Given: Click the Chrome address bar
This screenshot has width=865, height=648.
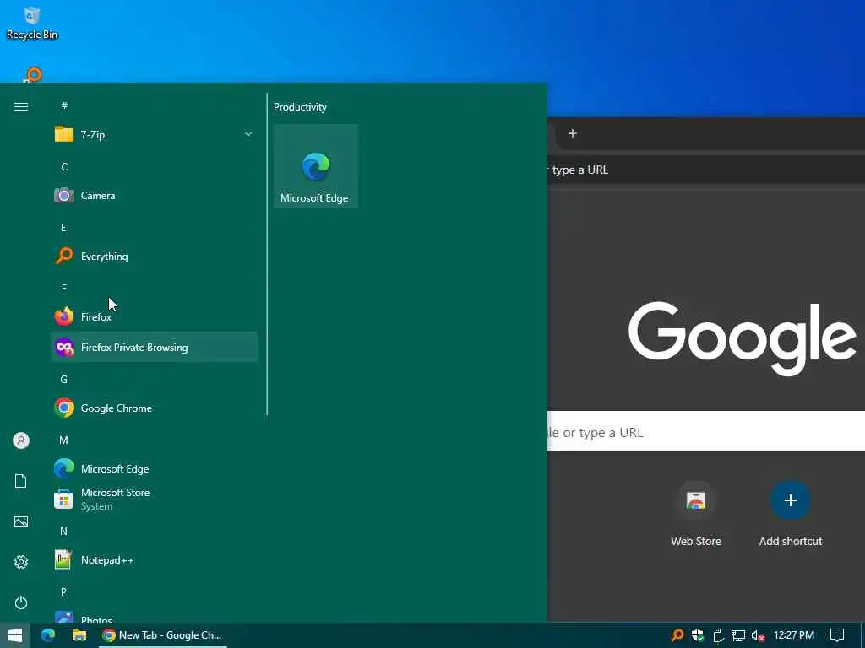Looking at the screenshot, I should 706,170.
